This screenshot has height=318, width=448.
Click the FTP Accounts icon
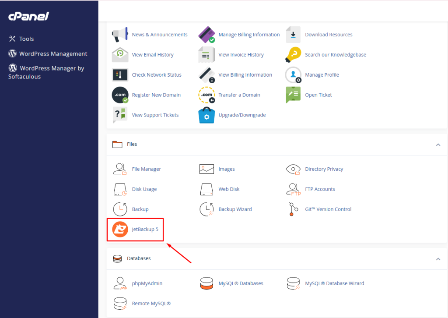[293, 189]
